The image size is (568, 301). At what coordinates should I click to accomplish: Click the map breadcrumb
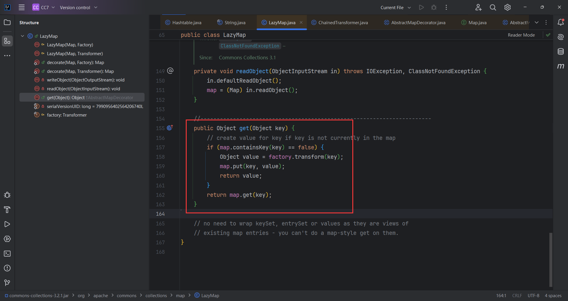pyautogui.click(x=180, y=295)
